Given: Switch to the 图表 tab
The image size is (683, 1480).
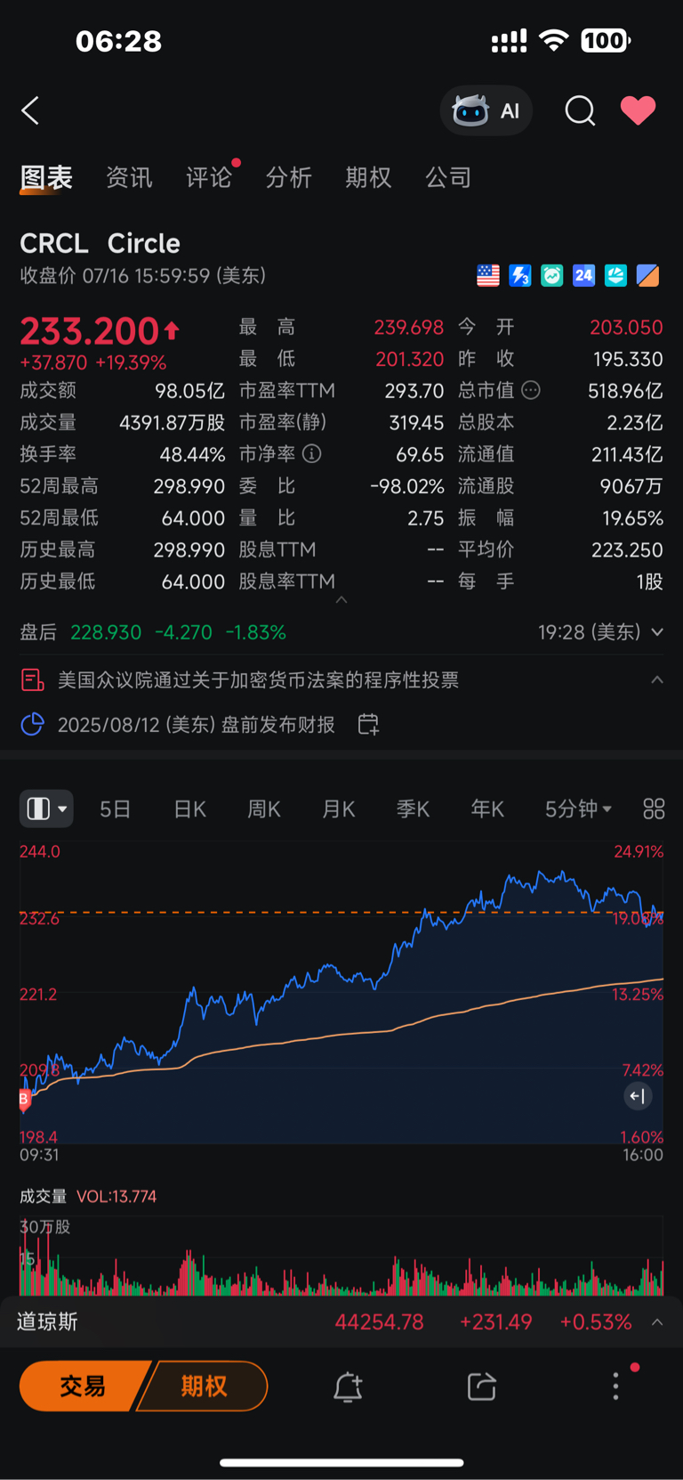Looking at the screenshot, I should tap(46, 177).
